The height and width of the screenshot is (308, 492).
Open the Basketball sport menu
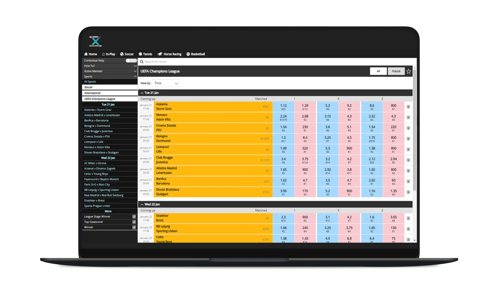(196, 54)
